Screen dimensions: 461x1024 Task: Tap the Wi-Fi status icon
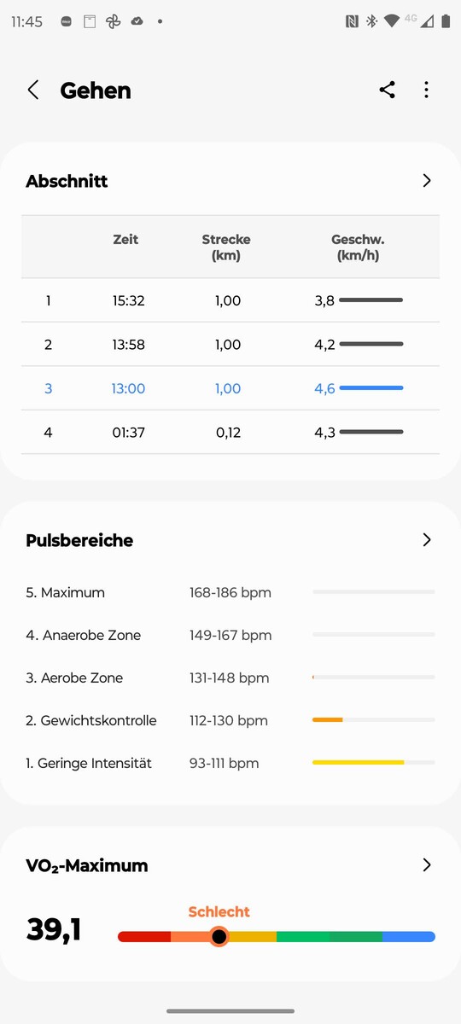point(392,21)
